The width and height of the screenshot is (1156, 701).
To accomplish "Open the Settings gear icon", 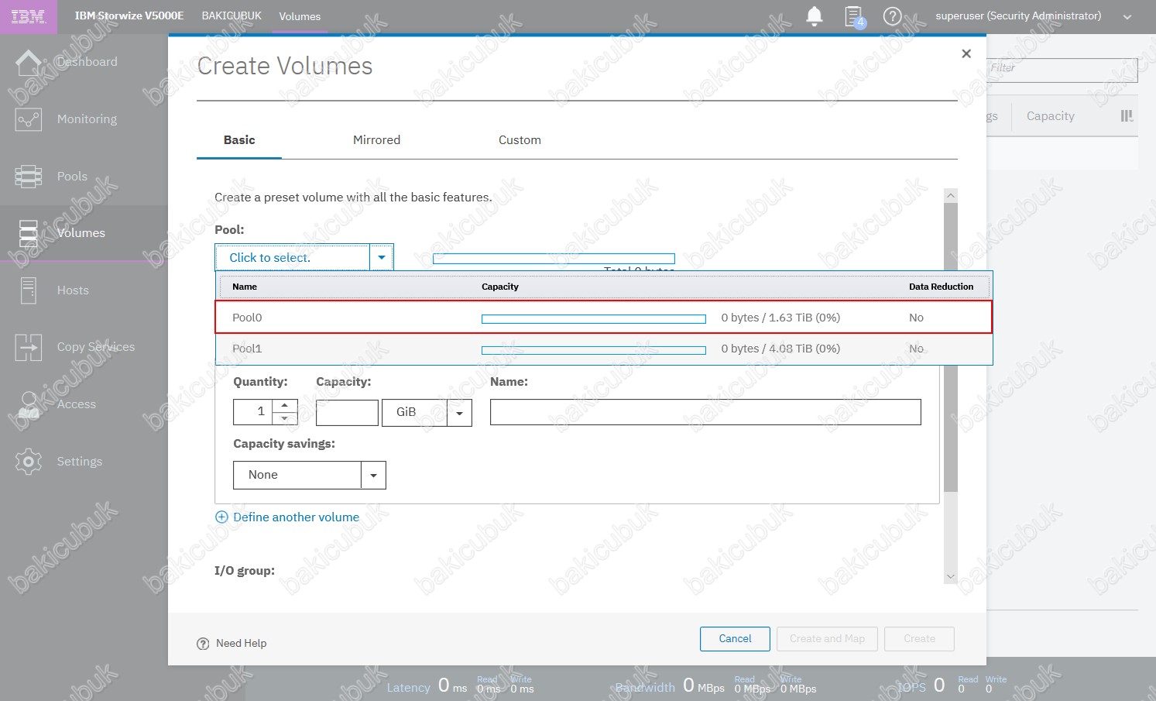I will coord(29,462).
